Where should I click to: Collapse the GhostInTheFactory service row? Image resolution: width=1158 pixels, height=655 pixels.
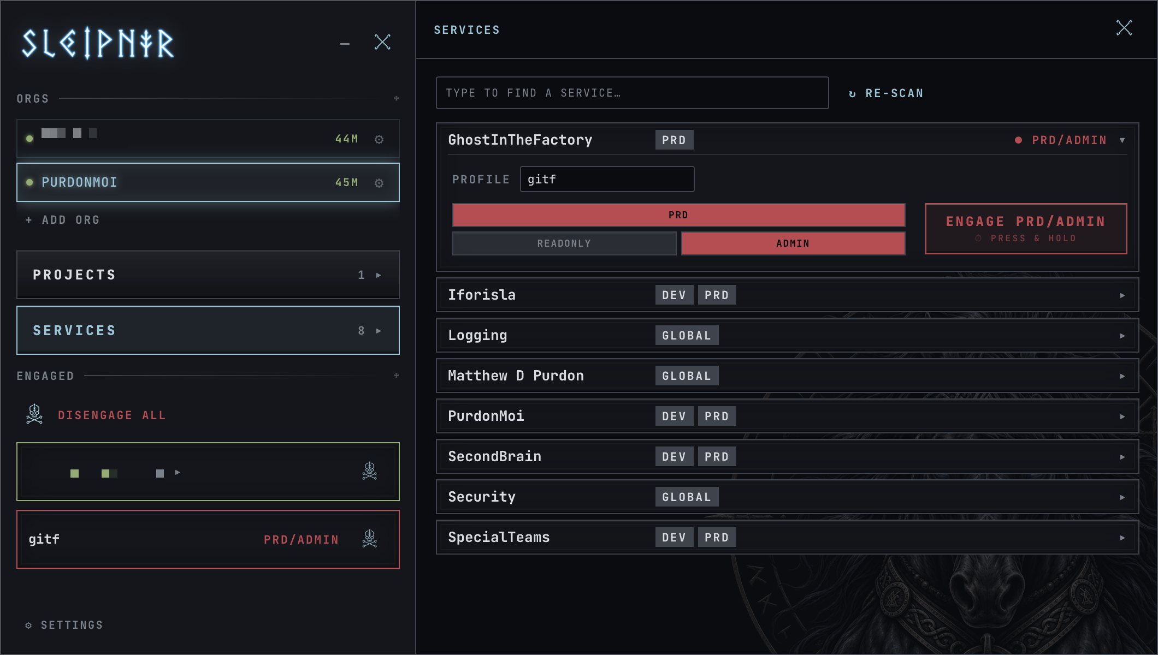point(1122,140)
